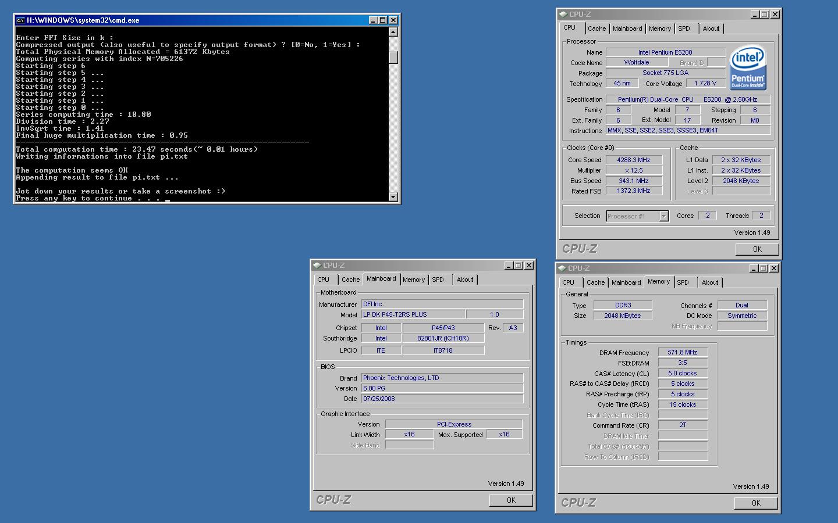Click the 2048 MBytes memory size value

tap(623, 316)
